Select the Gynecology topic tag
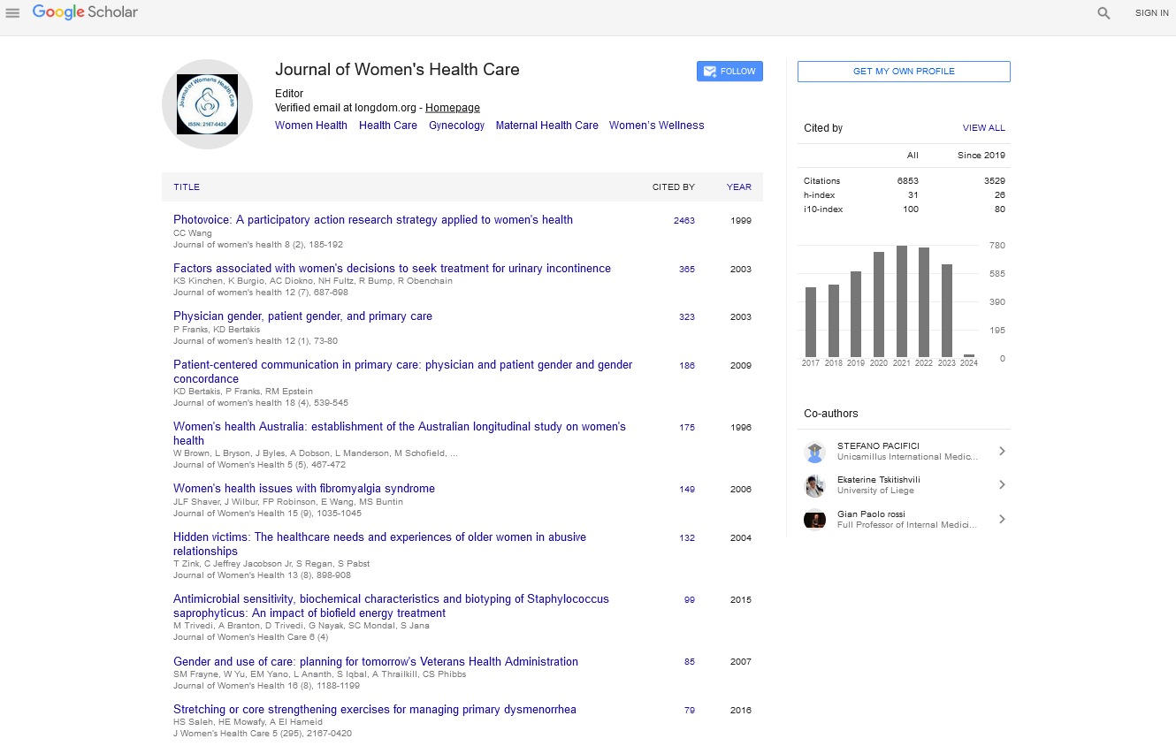 point(456,126)
